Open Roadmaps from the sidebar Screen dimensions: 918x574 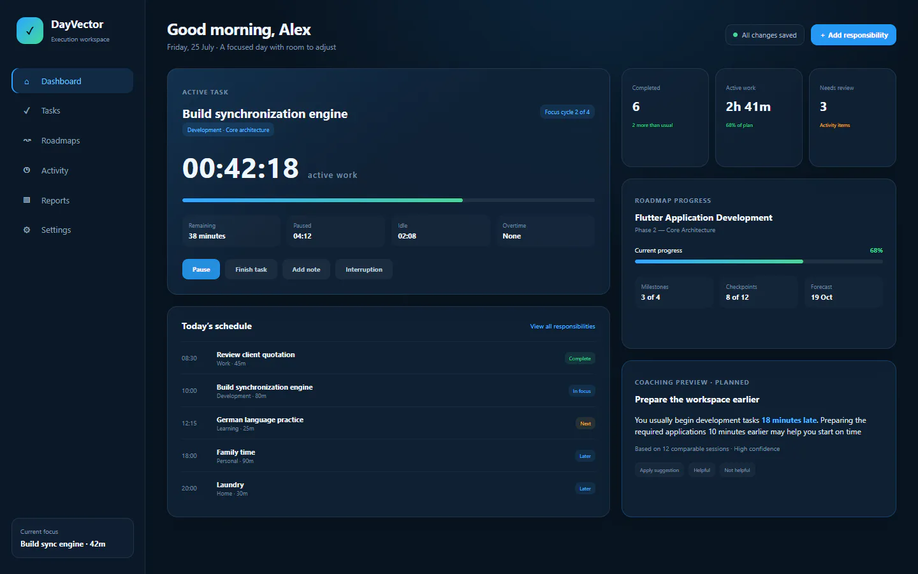(73, 140)
